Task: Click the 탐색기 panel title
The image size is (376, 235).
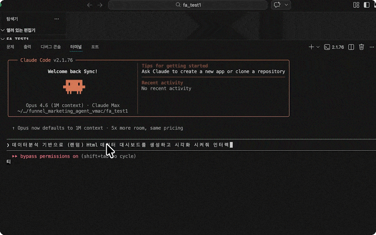Action: click(x=12, y=19)
